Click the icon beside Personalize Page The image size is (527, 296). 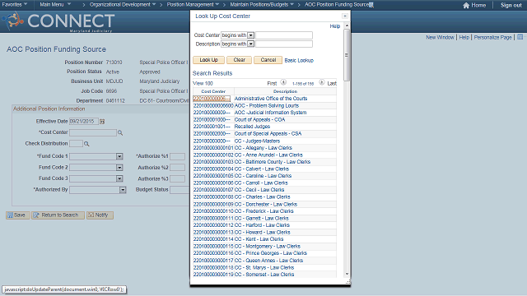point(520,37)
